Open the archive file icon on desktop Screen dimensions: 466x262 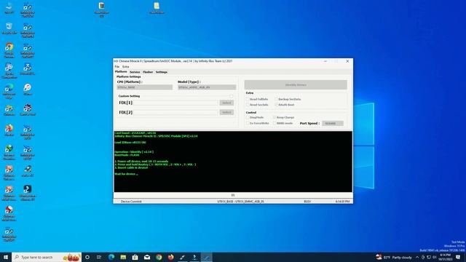(x=101, y=9)
